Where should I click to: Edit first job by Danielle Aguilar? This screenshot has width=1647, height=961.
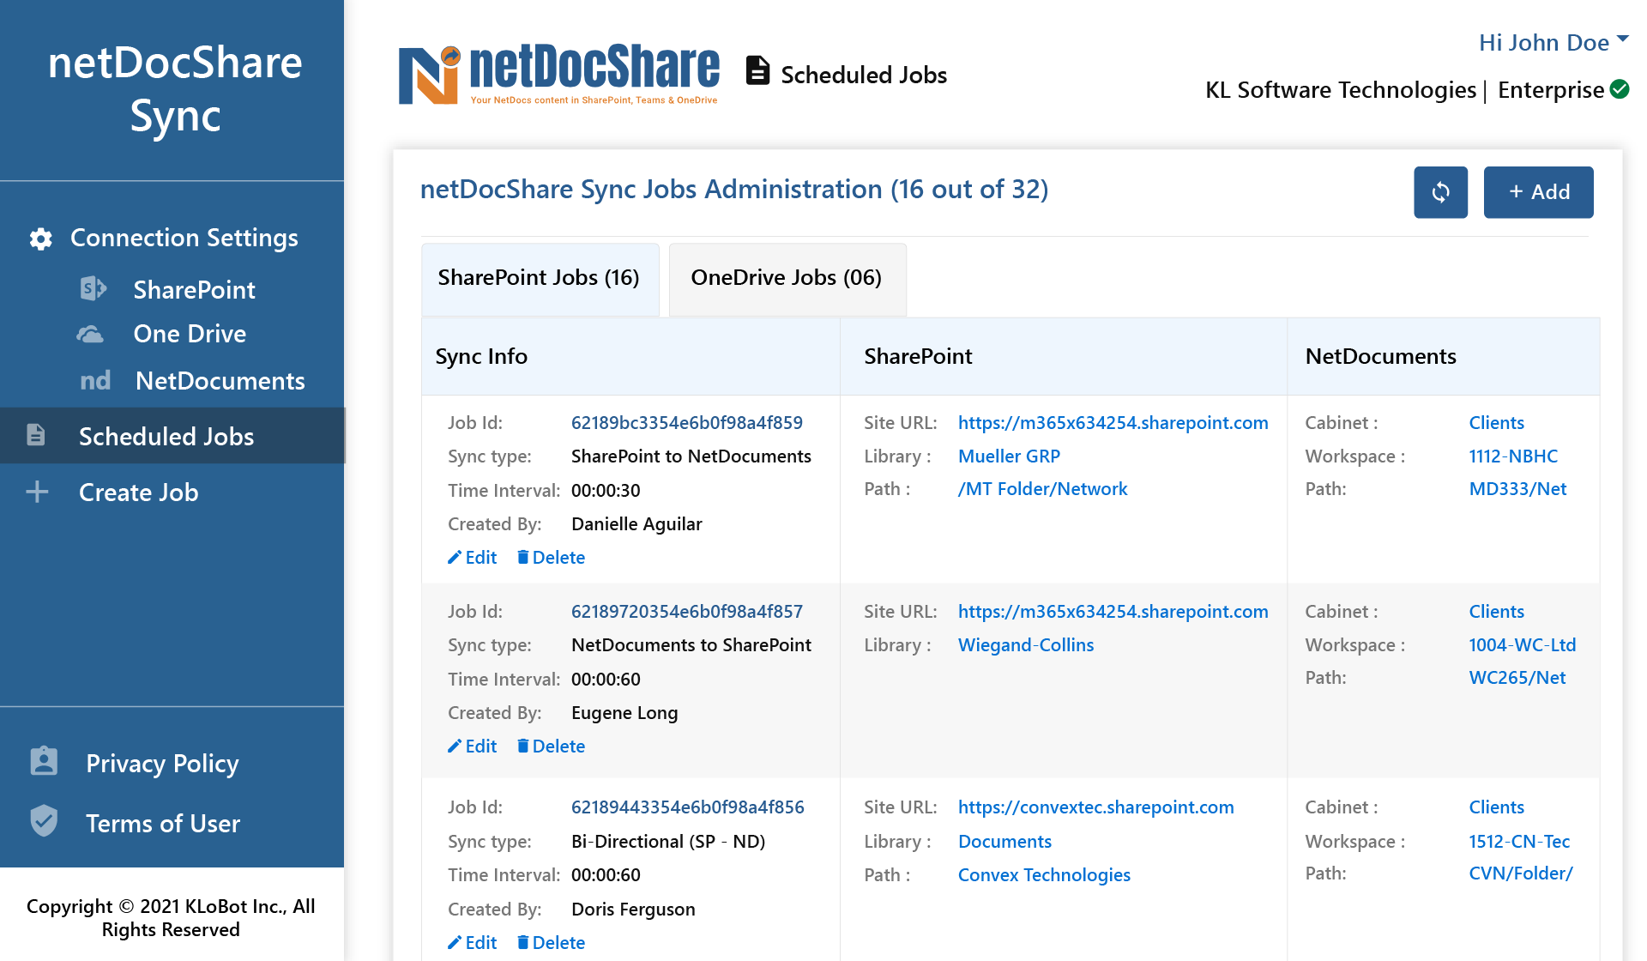point(471,557)
